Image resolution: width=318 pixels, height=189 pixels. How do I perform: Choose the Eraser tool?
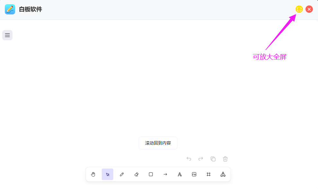click(136, 174)
